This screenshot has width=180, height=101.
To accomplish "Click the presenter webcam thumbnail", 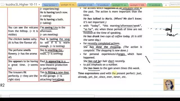I will coord(169,85).
